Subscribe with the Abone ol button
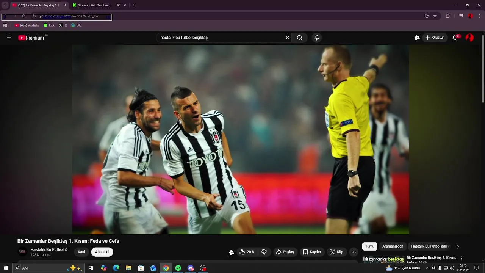 tap(102, 252)
